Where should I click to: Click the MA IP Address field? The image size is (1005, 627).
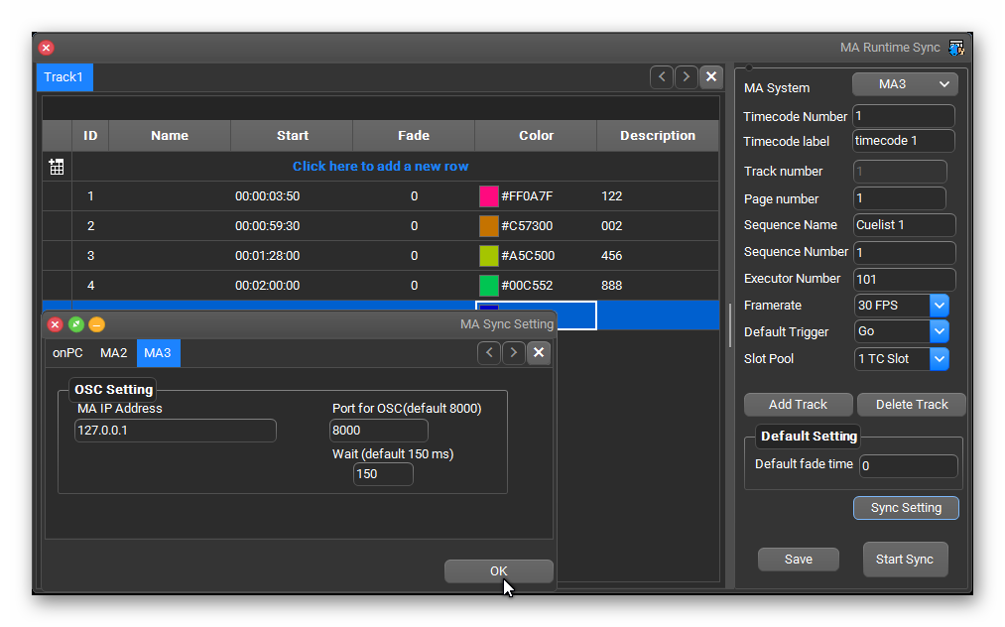click(175, 431)
